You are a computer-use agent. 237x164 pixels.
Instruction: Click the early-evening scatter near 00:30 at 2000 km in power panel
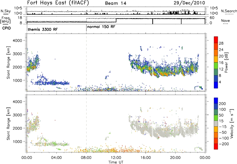pos(32,66)
